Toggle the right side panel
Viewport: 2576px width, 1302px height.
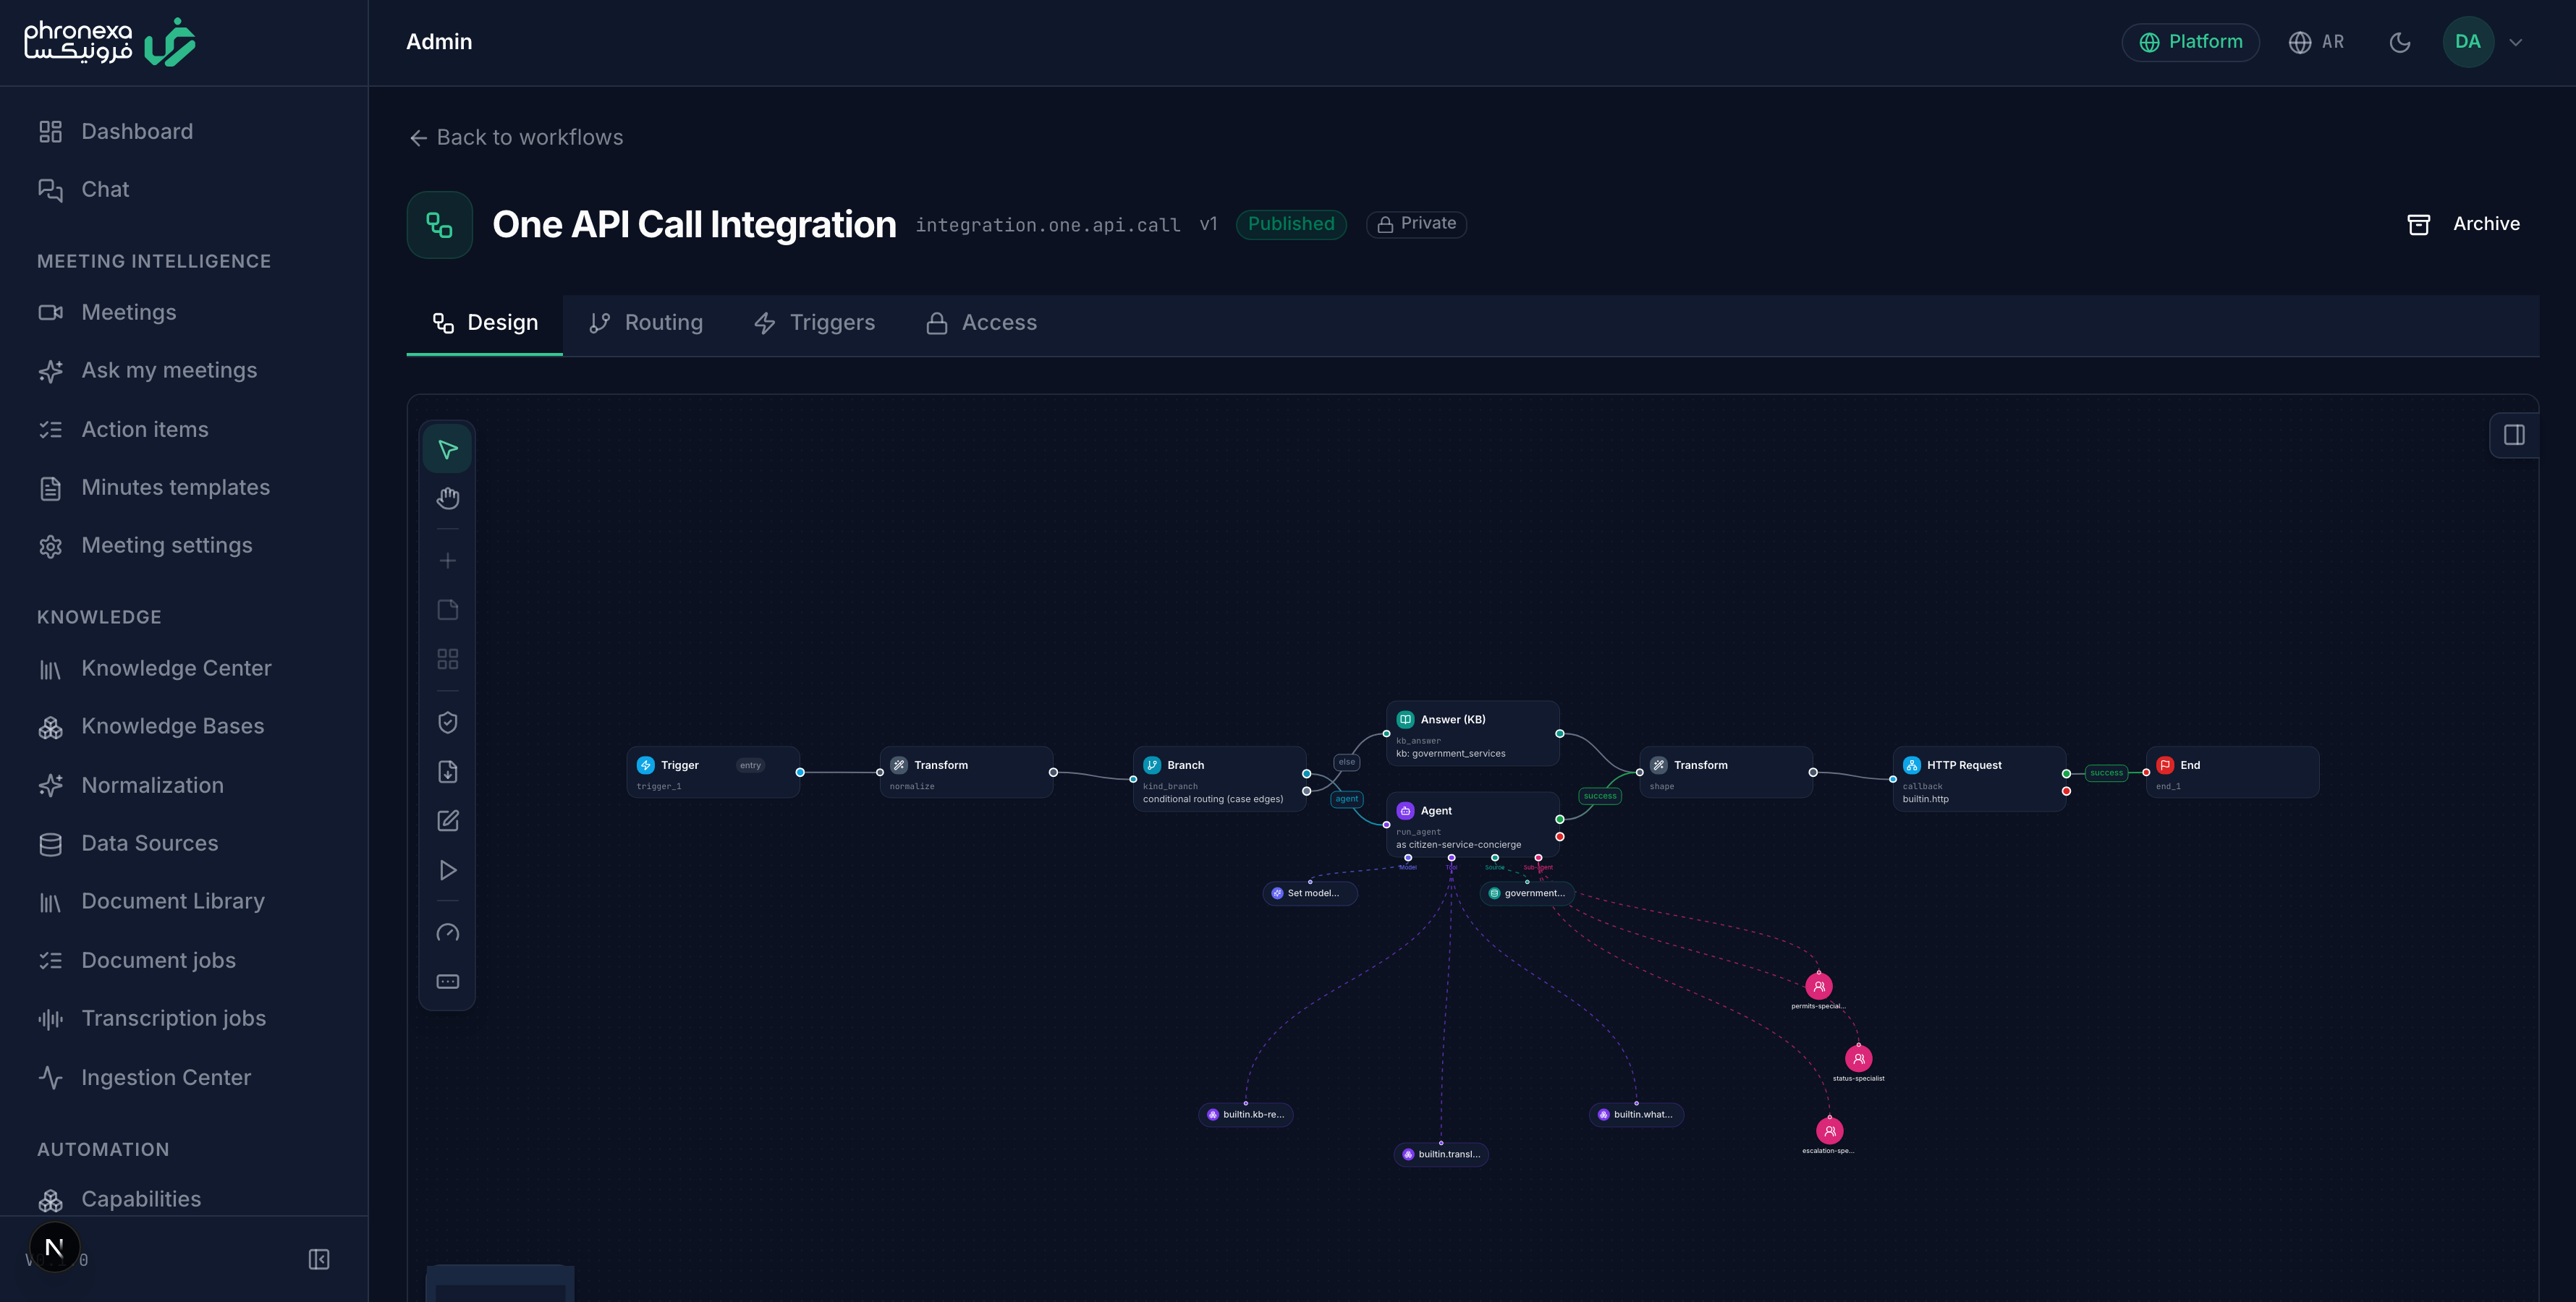tap(2514, 435)
